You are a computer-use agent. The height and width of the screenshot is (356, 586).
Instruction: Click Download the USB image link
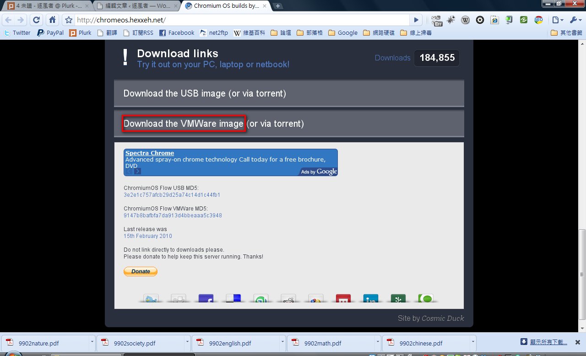point(174,93)
